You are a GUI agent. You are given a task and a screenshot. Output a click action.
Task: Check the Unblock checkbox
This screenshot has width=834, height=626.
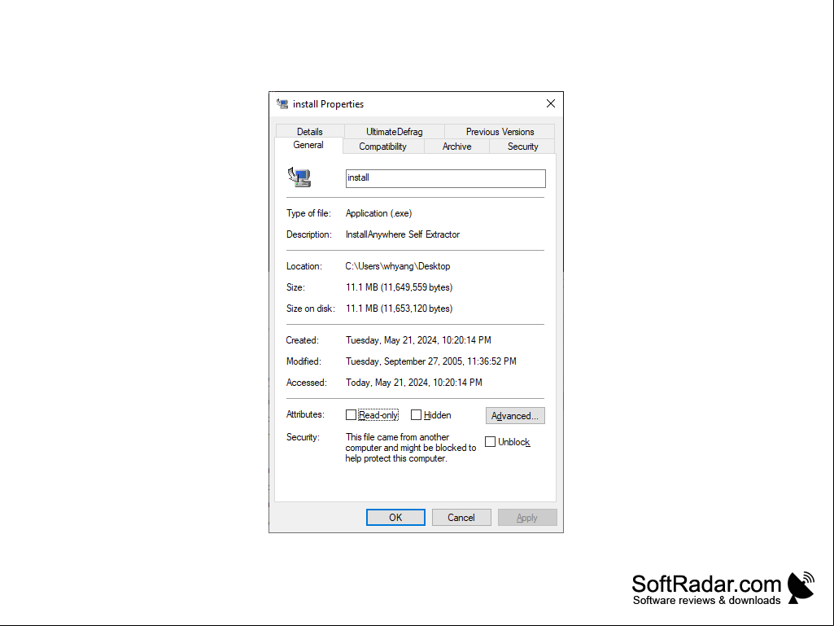click(x=491, y=442)
